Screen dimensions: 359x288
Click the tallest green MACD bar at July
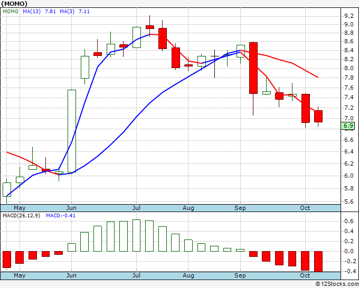[x=136, y=236]
